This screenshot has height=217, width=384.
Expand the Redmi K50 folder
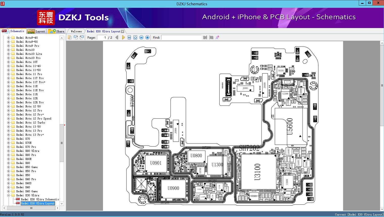click(x=8, y=175)
